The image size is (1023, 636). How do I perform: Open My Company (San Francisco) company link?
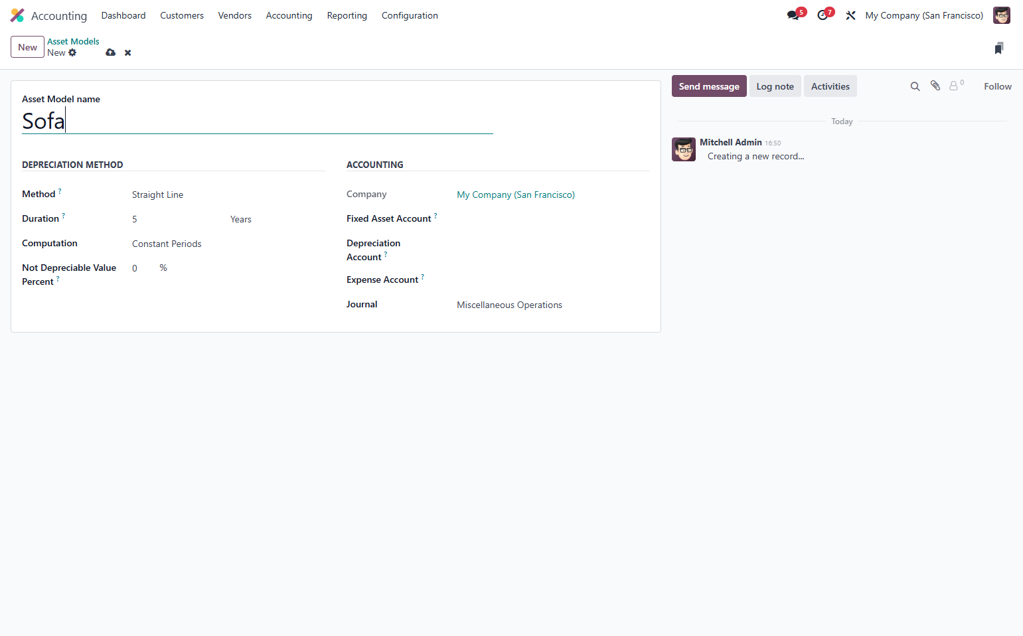pyautogui.click(x=516, y=195)
